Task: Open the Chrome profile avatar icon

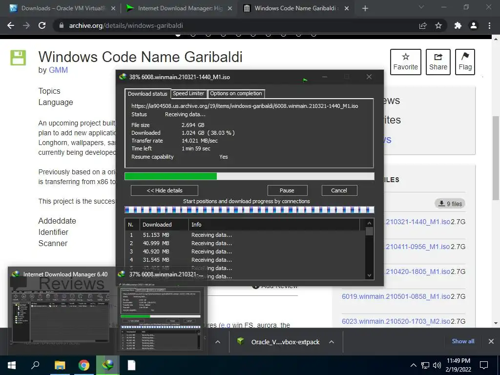Action: coord(474,25)
